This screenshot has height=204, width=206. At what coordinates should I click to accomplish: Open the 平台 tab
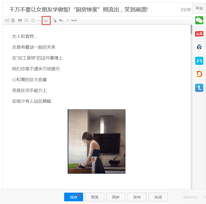coord(199,8)
